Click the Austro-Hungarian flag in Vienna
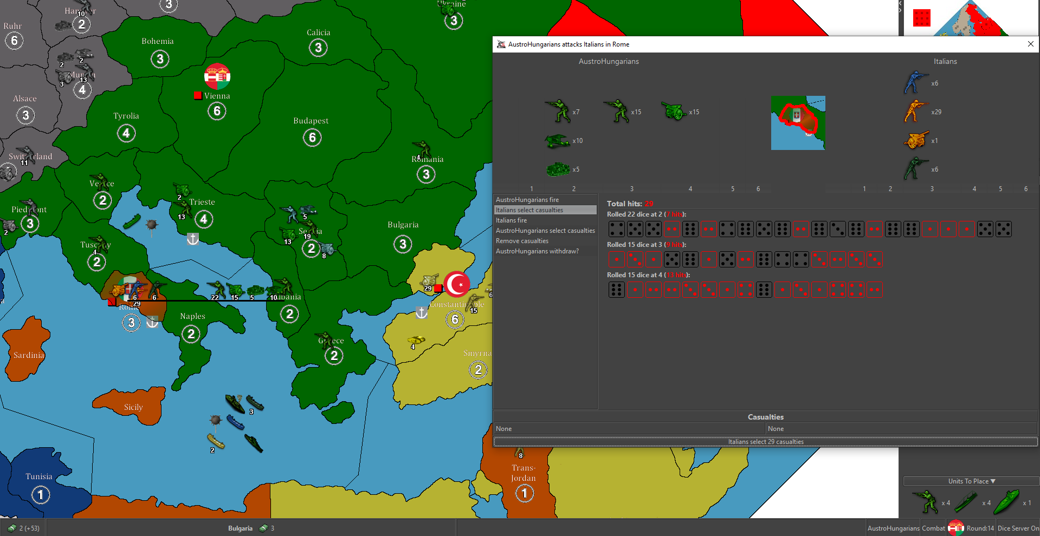Image resolution: width=1040 pixels, height=536 pixels. click(217, 76)
